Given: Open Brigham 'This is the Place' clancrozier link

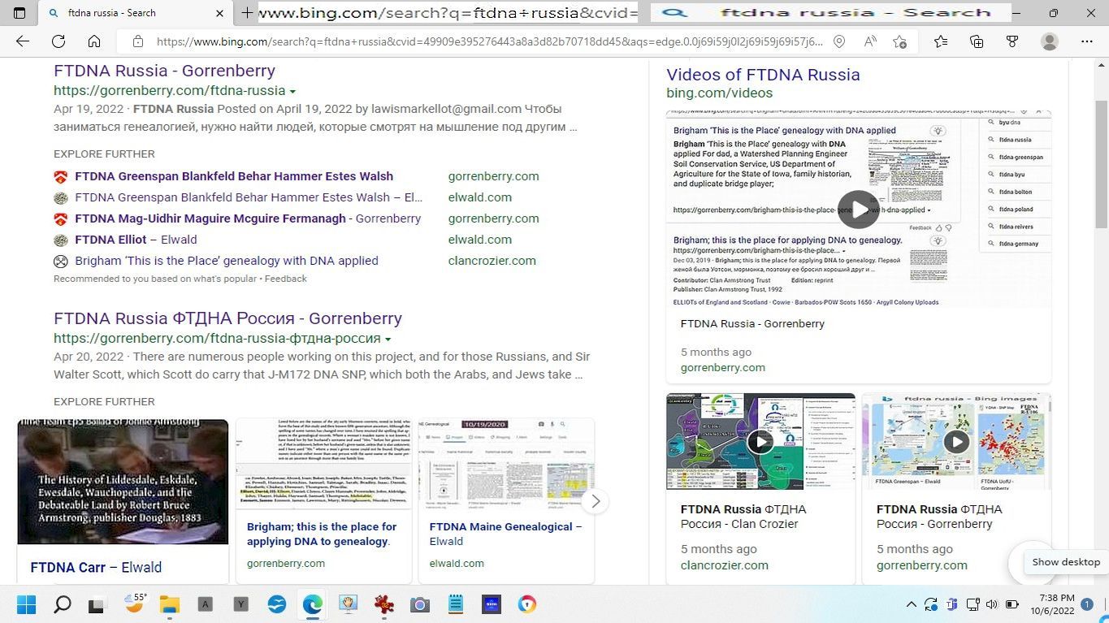Looking at the screenshot, I should click(227, 261).
